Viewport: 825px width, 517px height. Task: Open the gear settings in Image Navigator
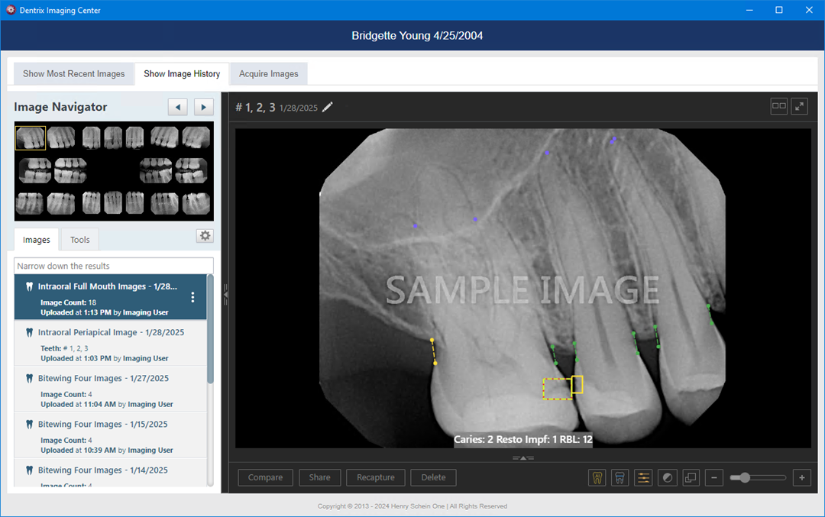[205, 236]
